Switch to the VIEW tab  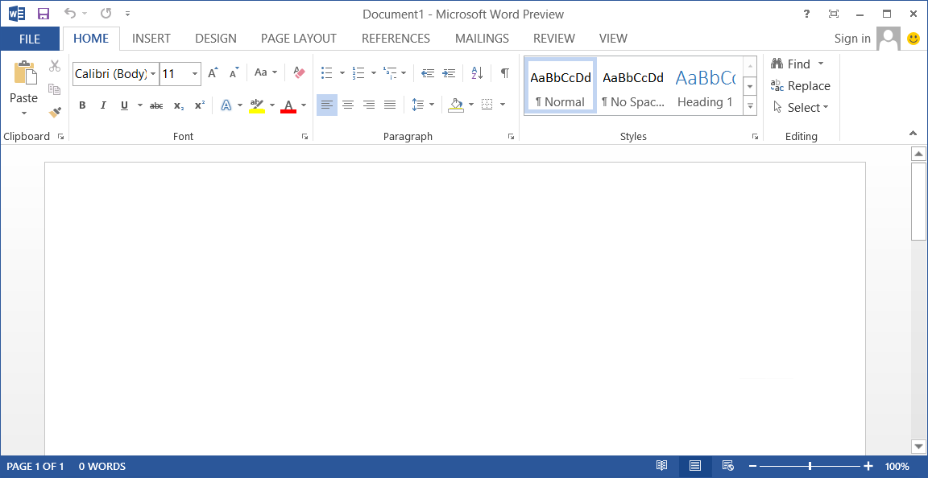[612, 39]
